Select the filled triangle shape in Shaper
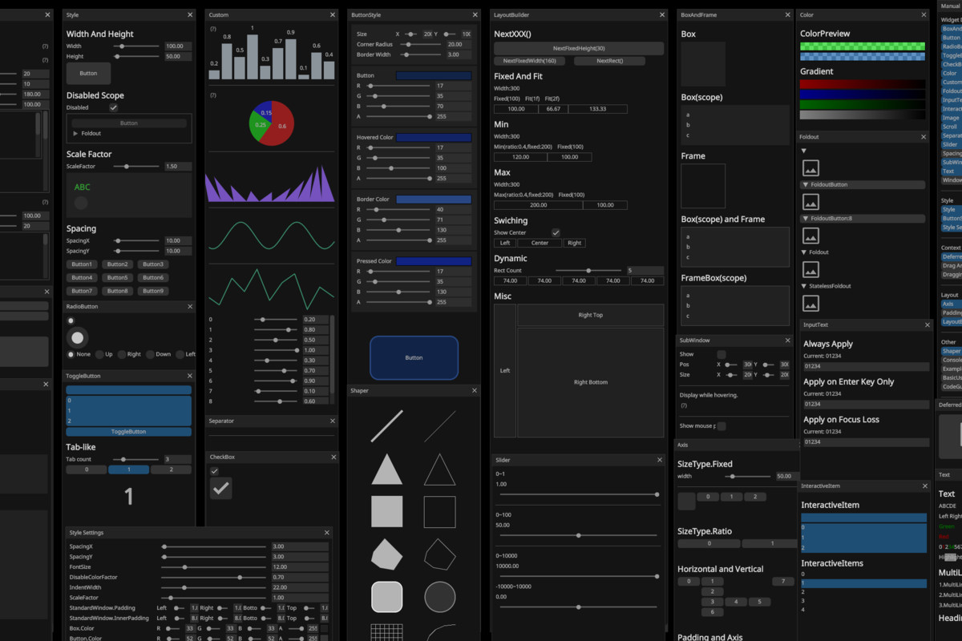This screenshot has width=962, height=641. pos(387,470)
